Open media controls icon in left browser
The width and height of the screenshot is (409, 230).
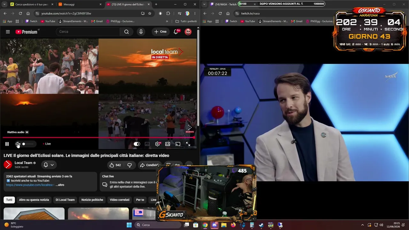(x=180, y=13)
